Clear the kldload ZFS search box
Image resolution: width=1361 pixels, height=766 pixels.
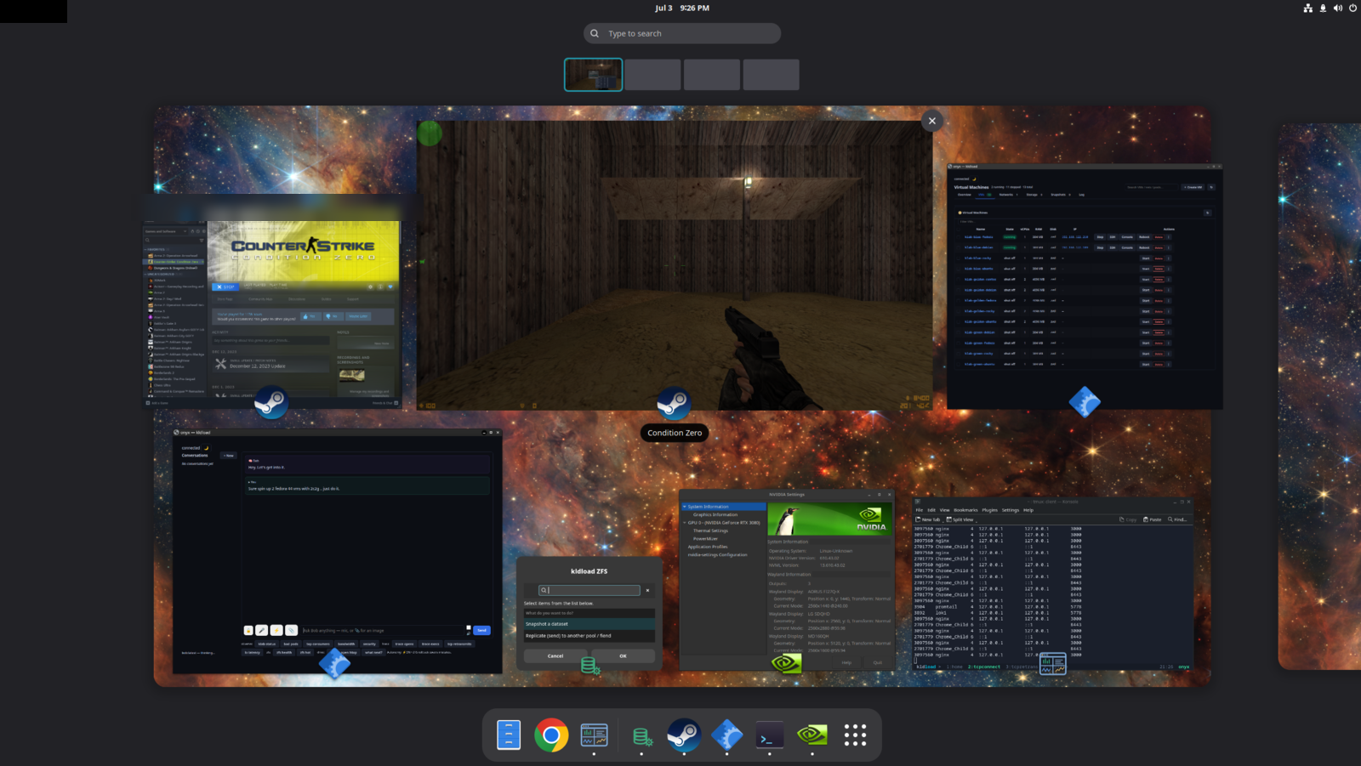[647, 590]
